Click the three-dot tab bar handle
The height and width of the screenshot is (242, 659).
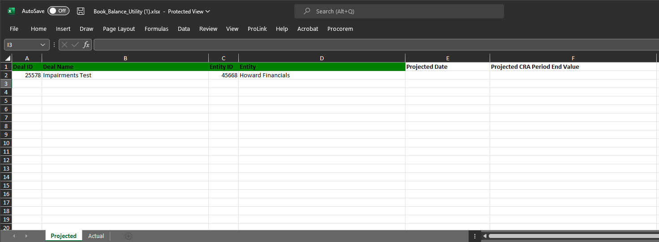[475, 236]
